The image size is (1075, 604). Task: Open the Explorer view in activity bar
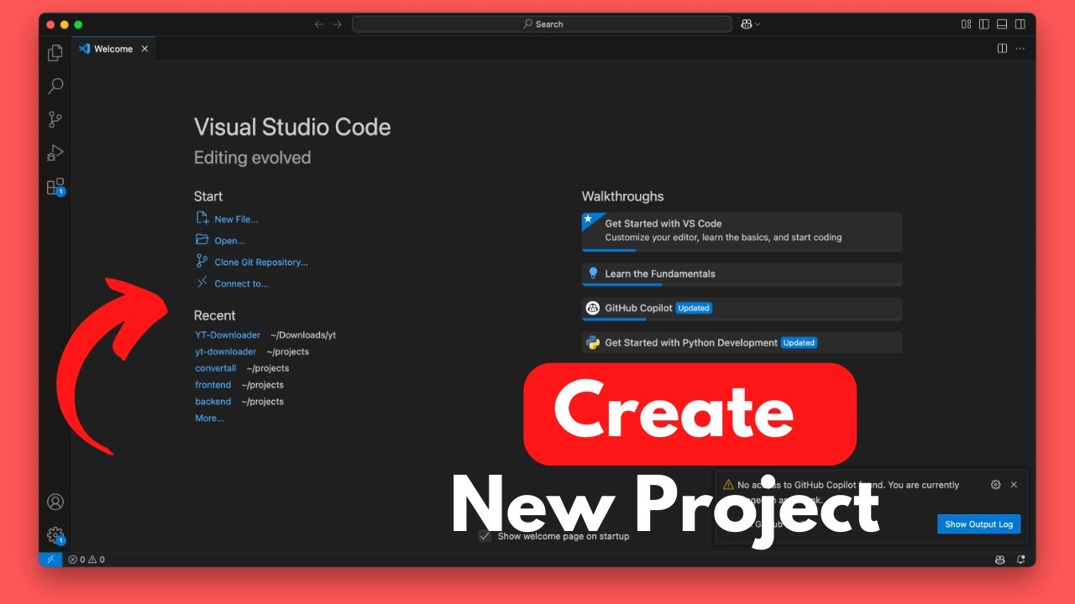(x=55, y=53)
